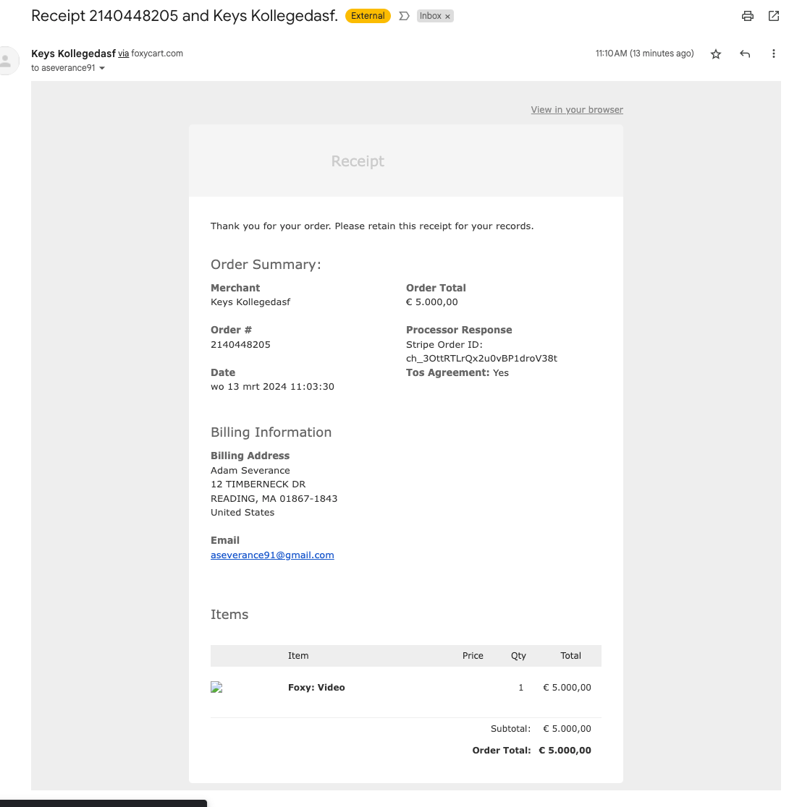This screenshot has width=789, height=807.
Task: Click the Subtotal amount € 5.000,00
Action: tap(567, 729)
